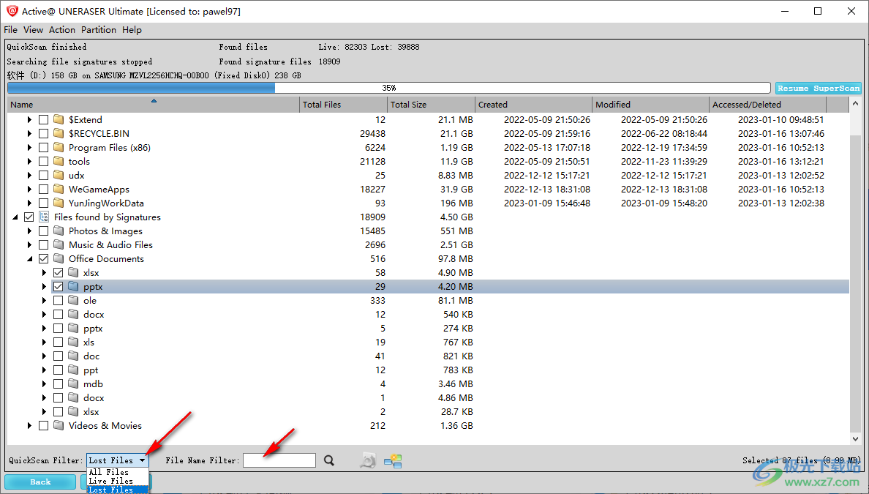This screenshot has width=869, height=494.
Task: Uncheck the Office Documents checkbox
Action: pos(44,258)
